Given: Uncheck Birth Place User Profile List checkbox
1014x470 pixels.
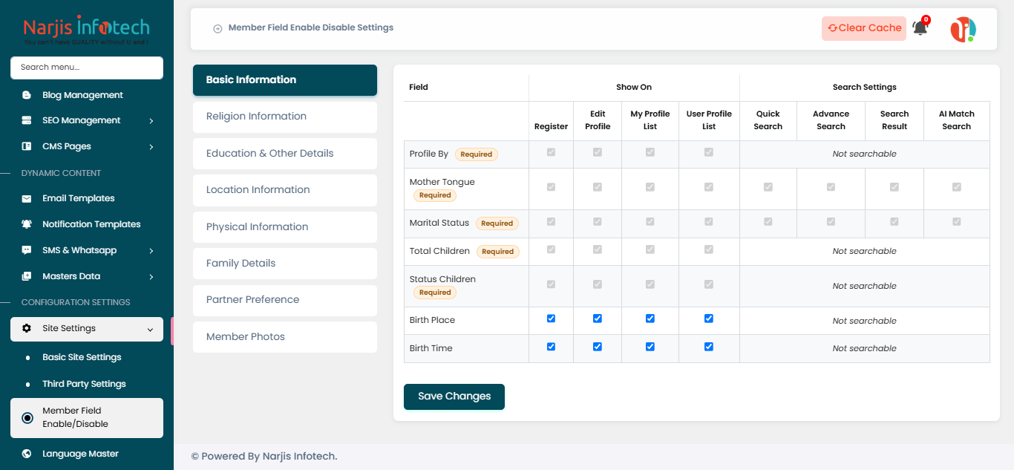Looking at the screenshot, I should pos(709,319).
